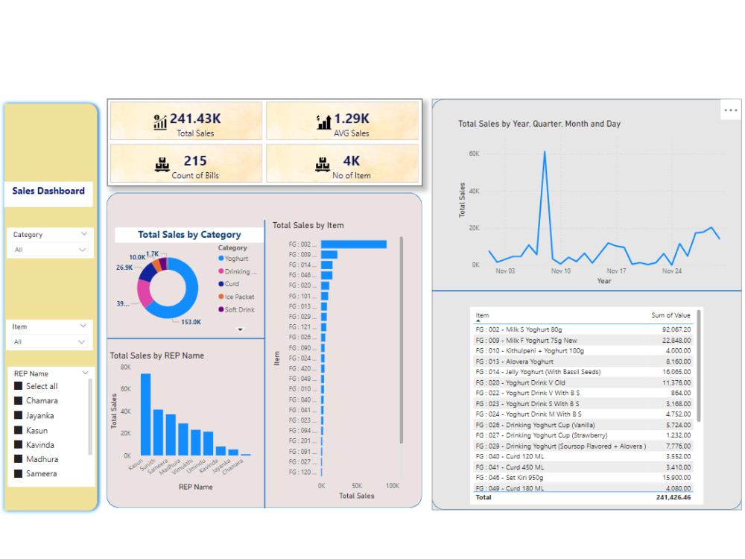The width and height of the screenshot is (745, 559).
Task: Click the 92,067.20 value cell
Action: pyautogui.click(x=676, y=329)
